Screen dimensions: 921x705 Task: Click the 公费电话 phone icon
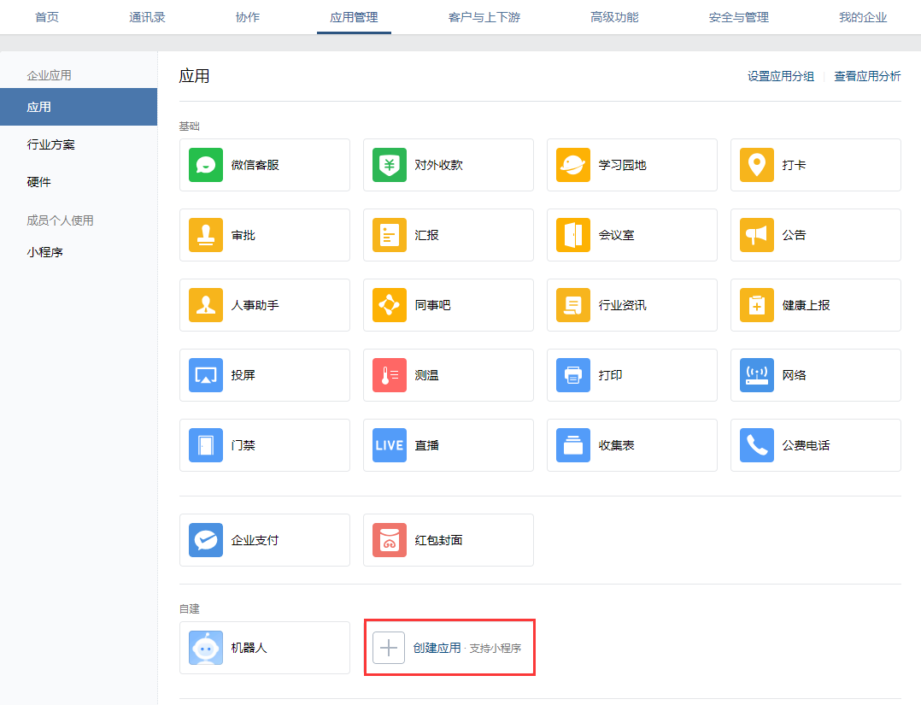click(x=757, y=445)
